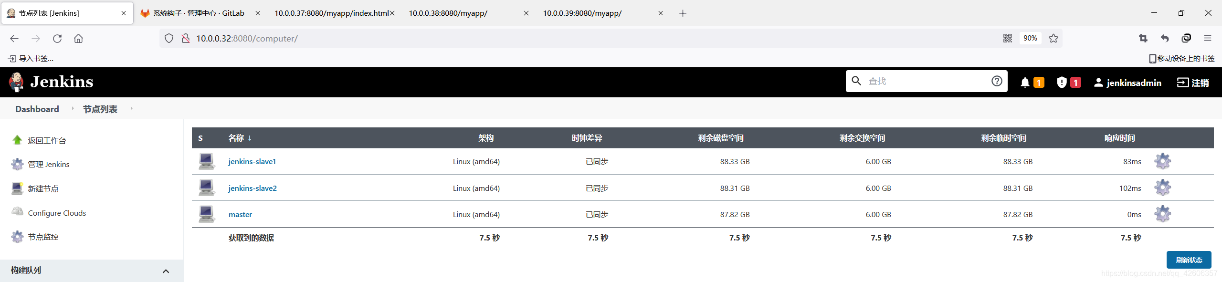Click the address bar URL
The width and height of the screenshot is (1222, 282).
pos(247,38)
